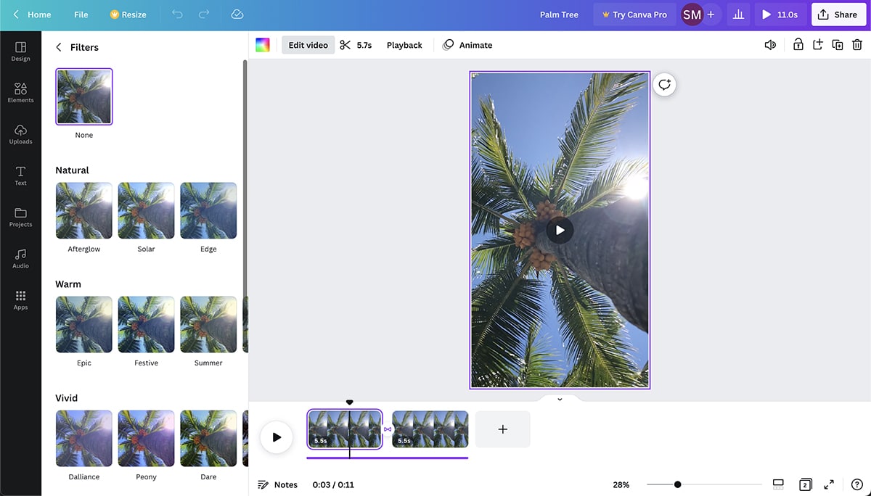Click the Share button
The height and width of the screenshot is (496, 871).
pyautogui.click(x=838, y=14)
